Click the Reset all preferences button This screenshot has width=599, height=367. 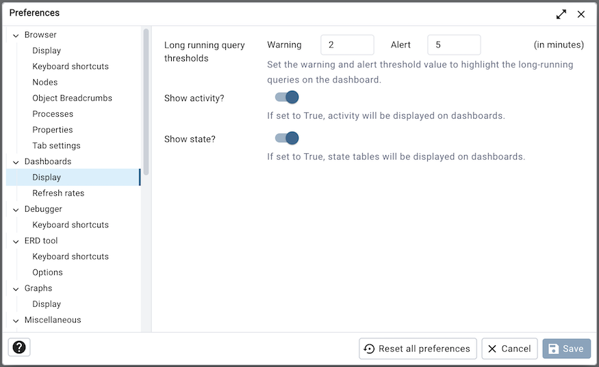coord(418,349)
